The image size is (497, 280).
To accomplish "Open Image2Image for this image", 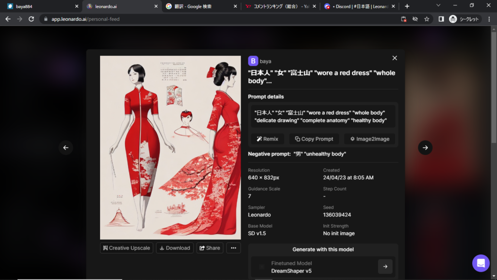I will (370, 139).
